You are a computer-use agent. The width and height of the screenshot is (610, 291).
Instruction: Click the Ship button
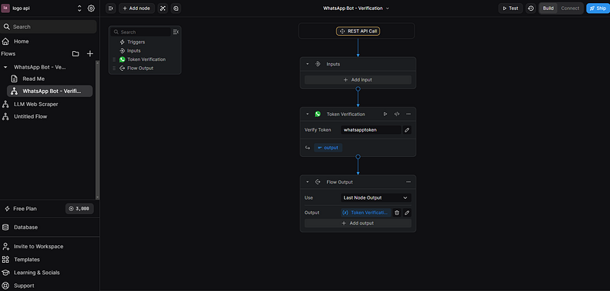pyautogui.click(x=598, y=8)
